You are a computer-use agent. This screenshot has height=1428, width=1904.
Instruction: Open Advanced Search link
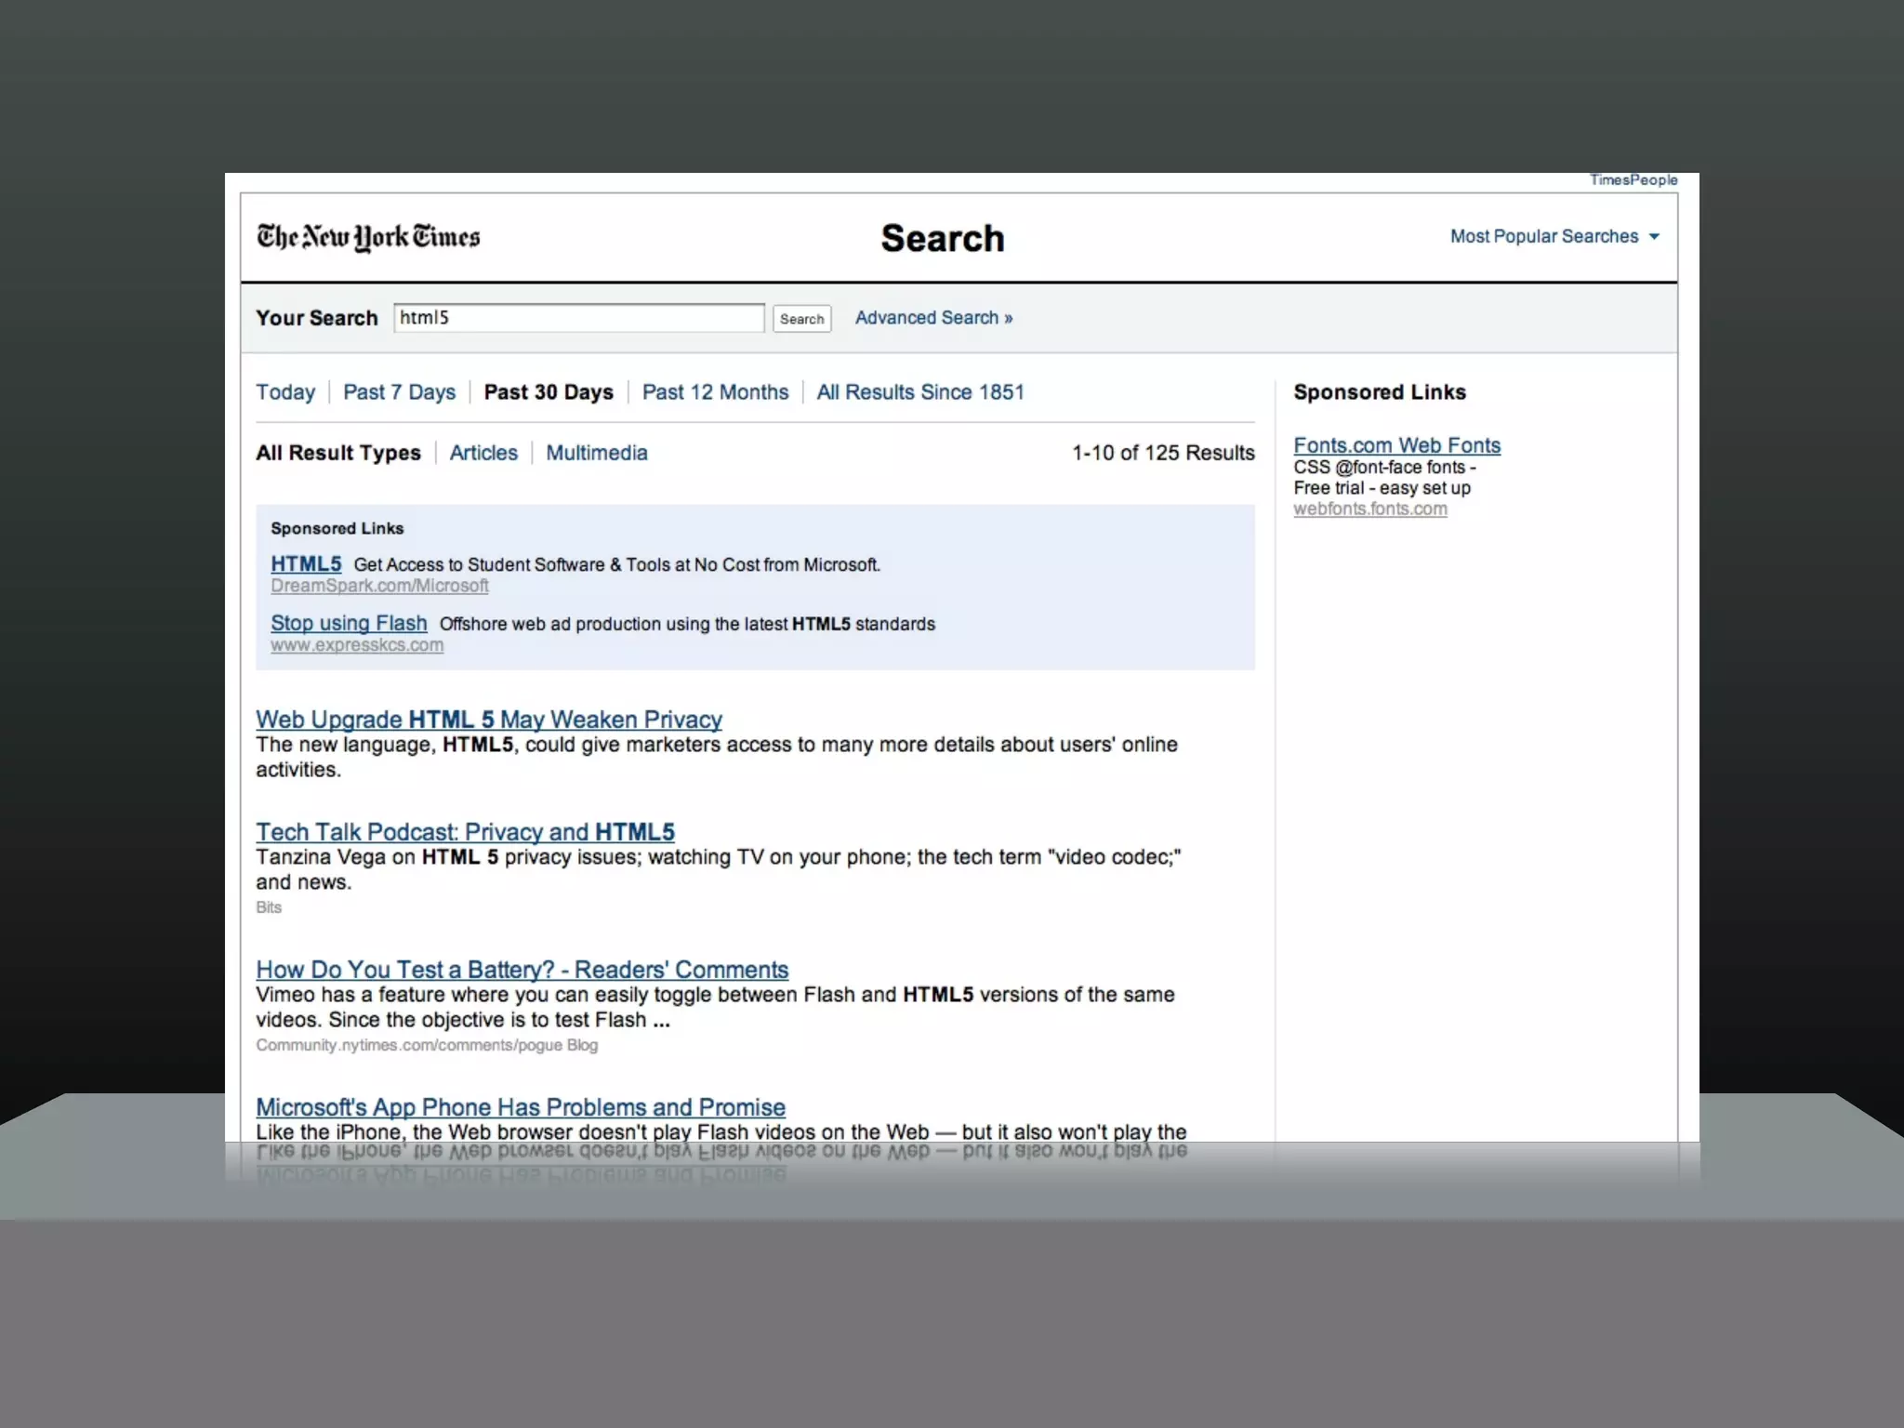[933, 318]
